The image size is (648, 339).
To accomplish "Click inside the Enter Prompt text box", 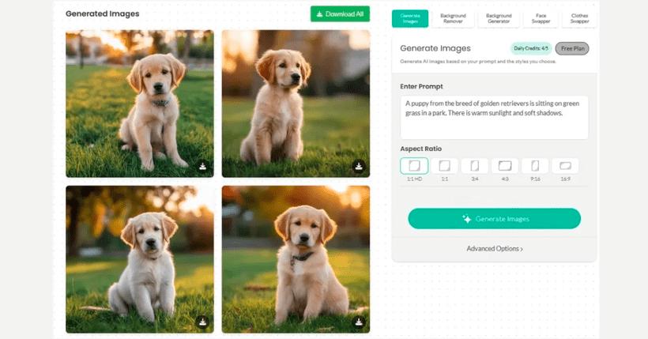I will pos(494,117).
